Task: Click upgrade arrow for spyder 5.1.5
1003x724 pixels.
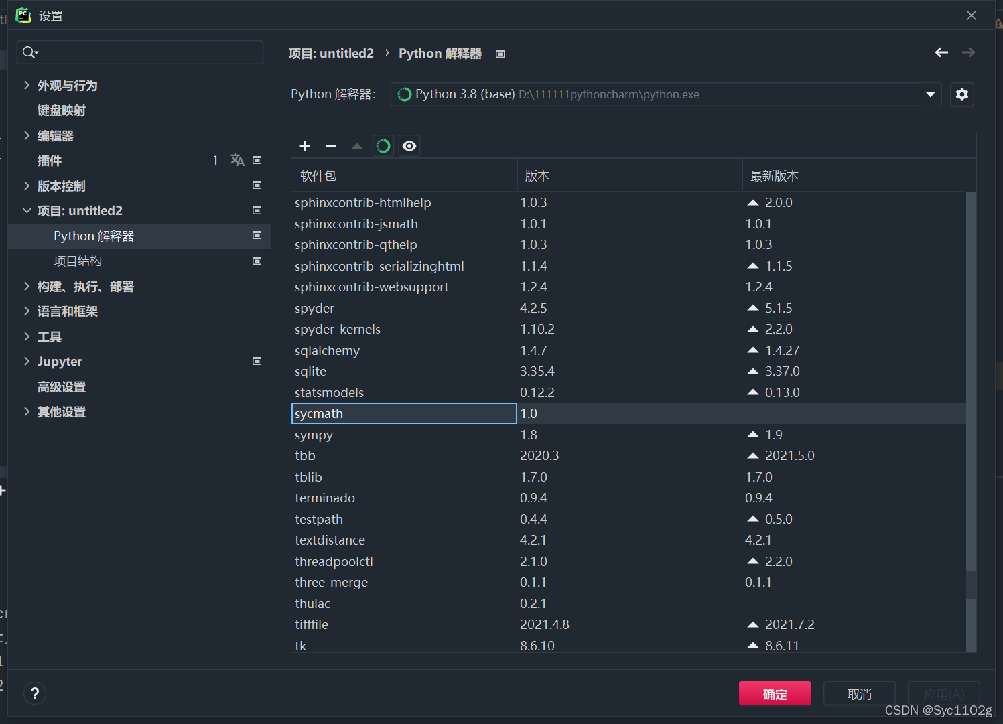Action: 753,308
